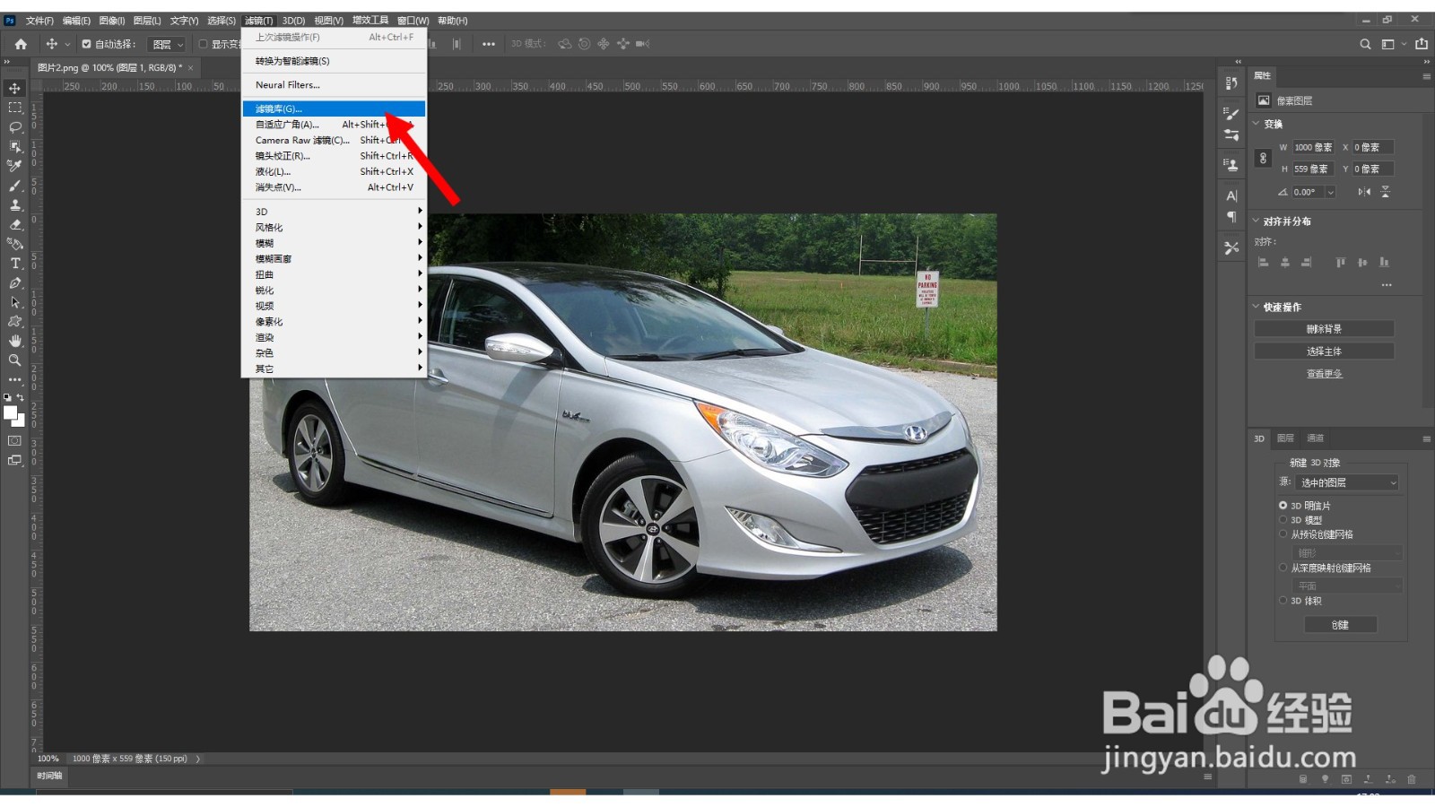Click the background color swatch
This screenshot has height=807, width=1435.
point(22,422)
